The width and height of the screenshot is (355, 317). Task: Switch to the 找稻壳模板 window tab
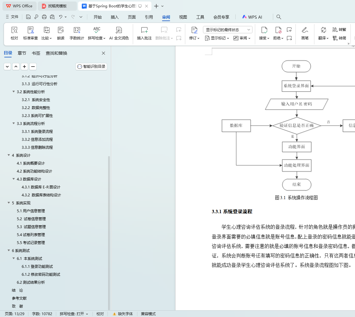(57, 6)
